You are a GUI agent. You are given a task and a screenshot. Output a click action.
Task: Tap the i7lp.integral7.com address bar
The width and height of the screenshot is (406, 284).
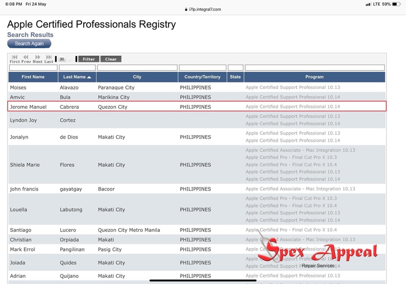(x=202, y=9)
